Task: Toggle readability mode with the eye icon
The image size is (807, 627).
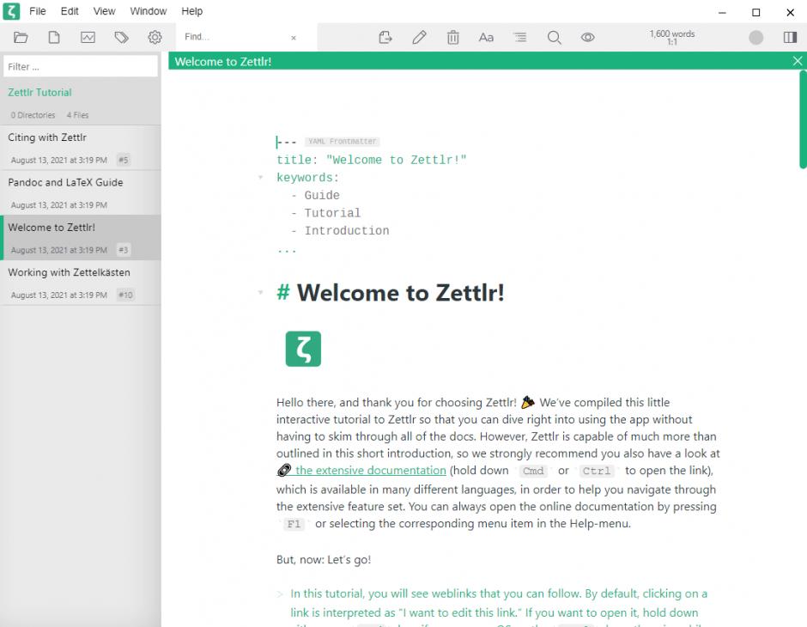Action: pos(587,37)
